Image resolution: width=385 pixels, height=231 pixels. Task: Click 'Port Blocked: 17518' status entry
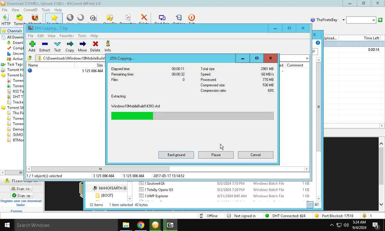pyautogui.click(x=334, y=216)
